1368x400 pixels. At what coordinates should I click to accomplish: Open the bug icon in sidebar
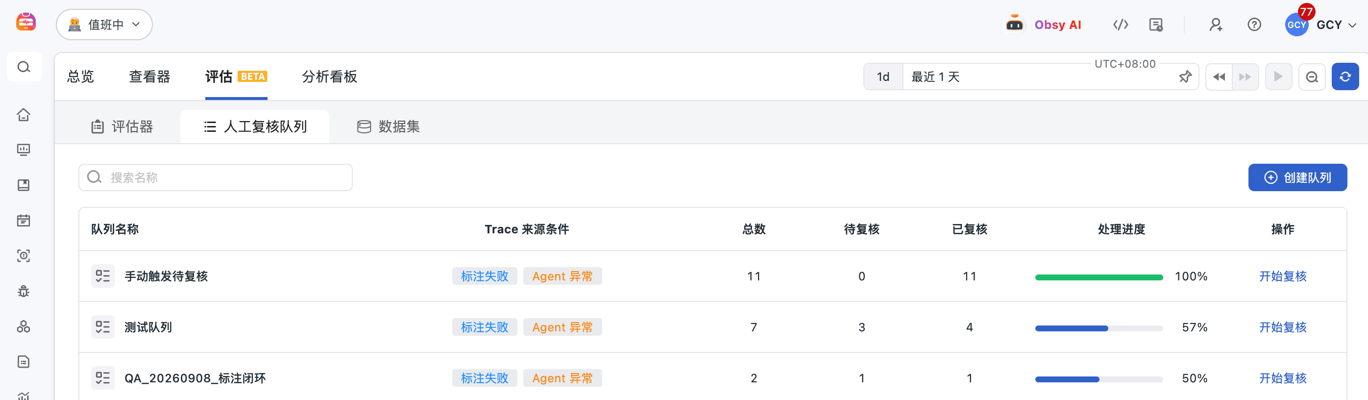click(x=24, y=291)
